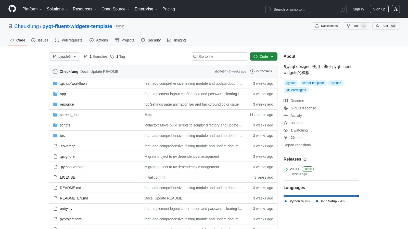Switch to the Pull requests tab

(69, 40)
